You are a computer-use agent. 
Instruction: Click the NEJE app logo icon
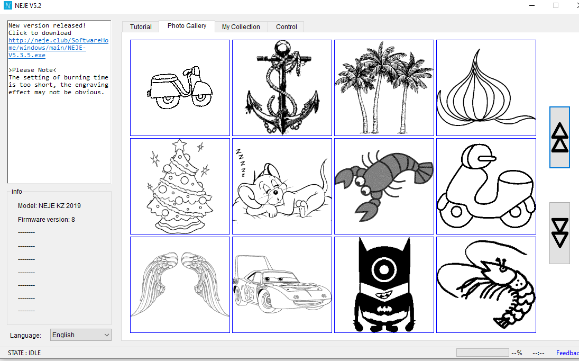click(x=7, y=6)
